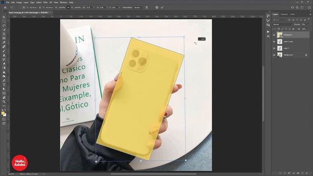The width and height of the screenshot is (313, 176).
Task: Select the Dodge tool
Action: tap(4, 76)
